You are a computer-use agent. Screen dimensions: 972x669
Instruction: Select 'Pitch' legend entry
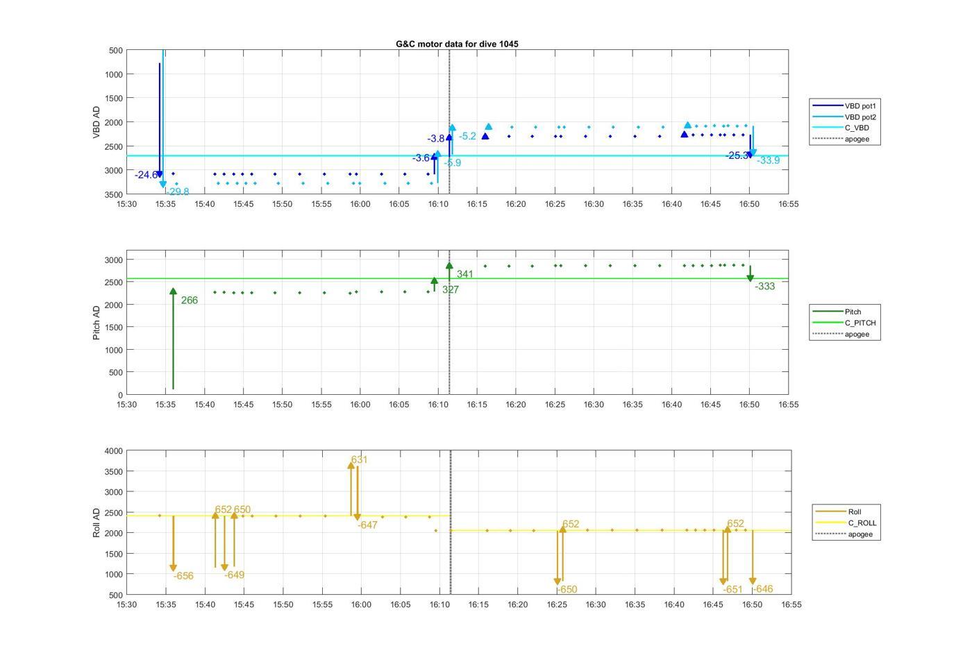(837, 312)
